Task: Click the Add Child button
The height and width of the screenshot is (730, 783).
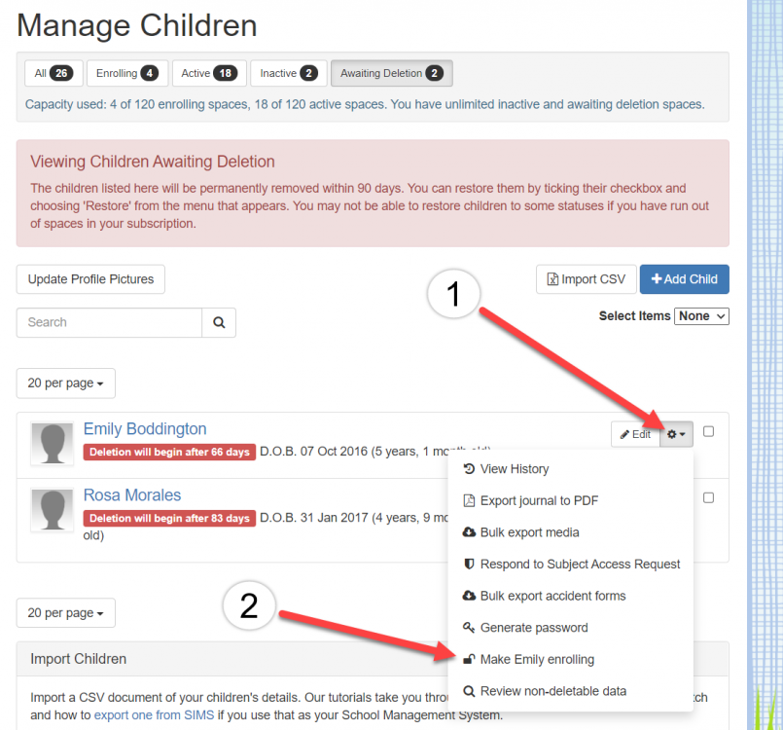Action: click(x=684, y=279)
